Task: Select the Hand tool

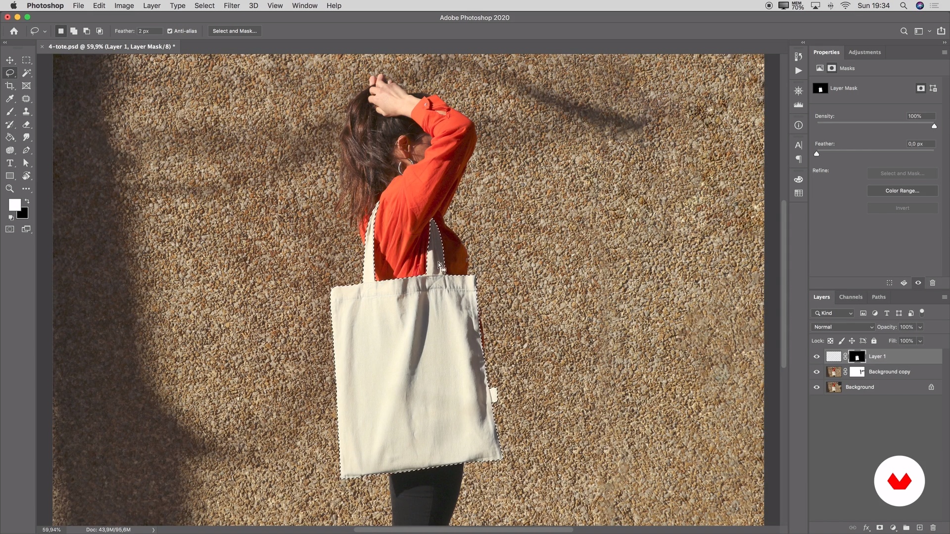Action: (27, 176)
